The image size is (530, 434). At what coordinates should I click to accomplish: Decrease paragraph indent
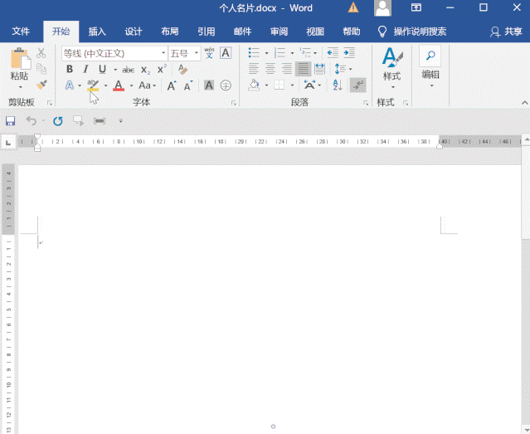click(x=333, y=53)
